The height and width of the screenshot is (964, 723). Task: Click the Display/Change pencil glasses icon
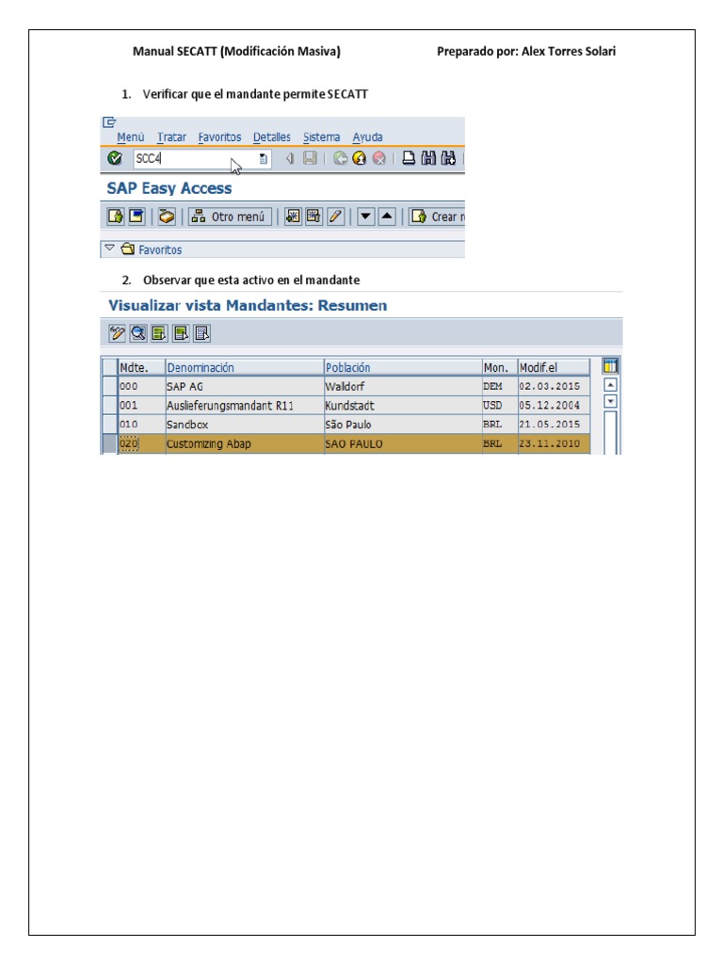(x=117, y=333)
